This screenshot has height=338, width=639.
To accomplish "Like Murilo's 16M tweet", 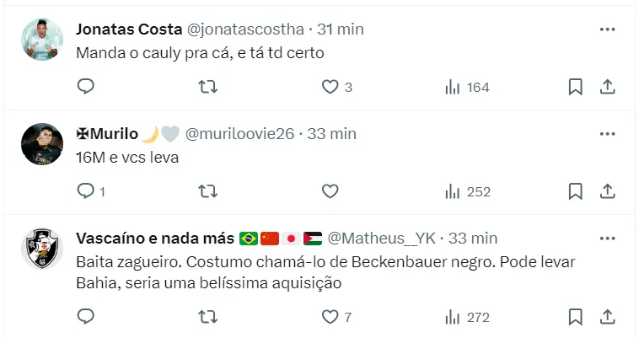I will point(330,191).
